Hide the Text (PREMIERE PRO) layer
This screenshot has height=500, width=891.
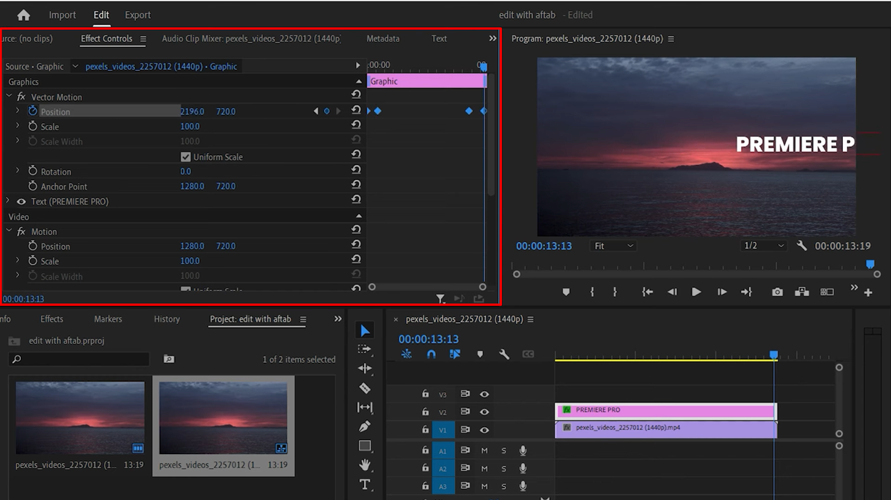tap(21, 202)
